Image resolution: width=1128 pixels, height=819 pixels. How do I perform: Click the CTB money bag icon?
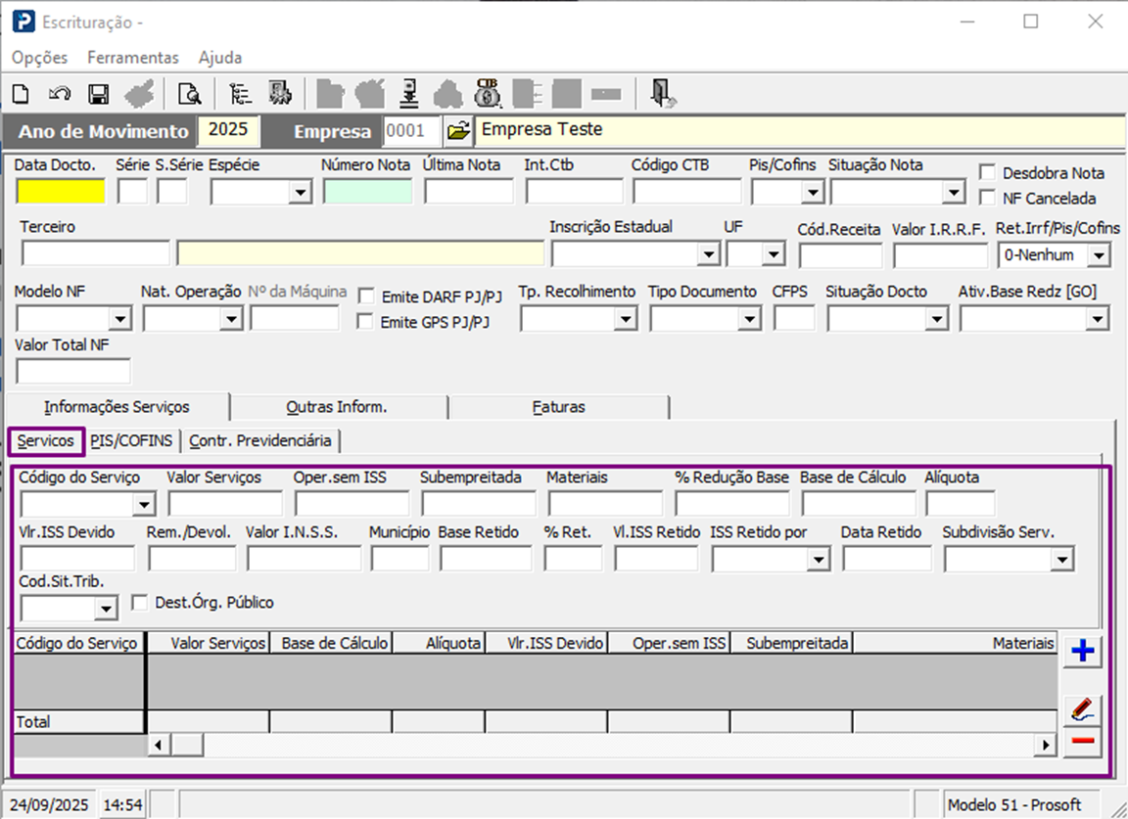[x=488, y=93]
